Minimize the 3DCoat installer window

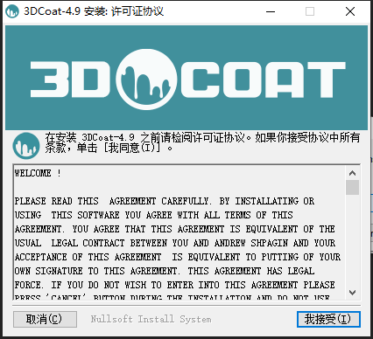271,11
